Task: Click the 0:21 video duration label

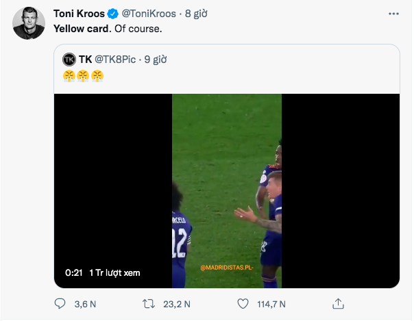Action: point(74,273)
